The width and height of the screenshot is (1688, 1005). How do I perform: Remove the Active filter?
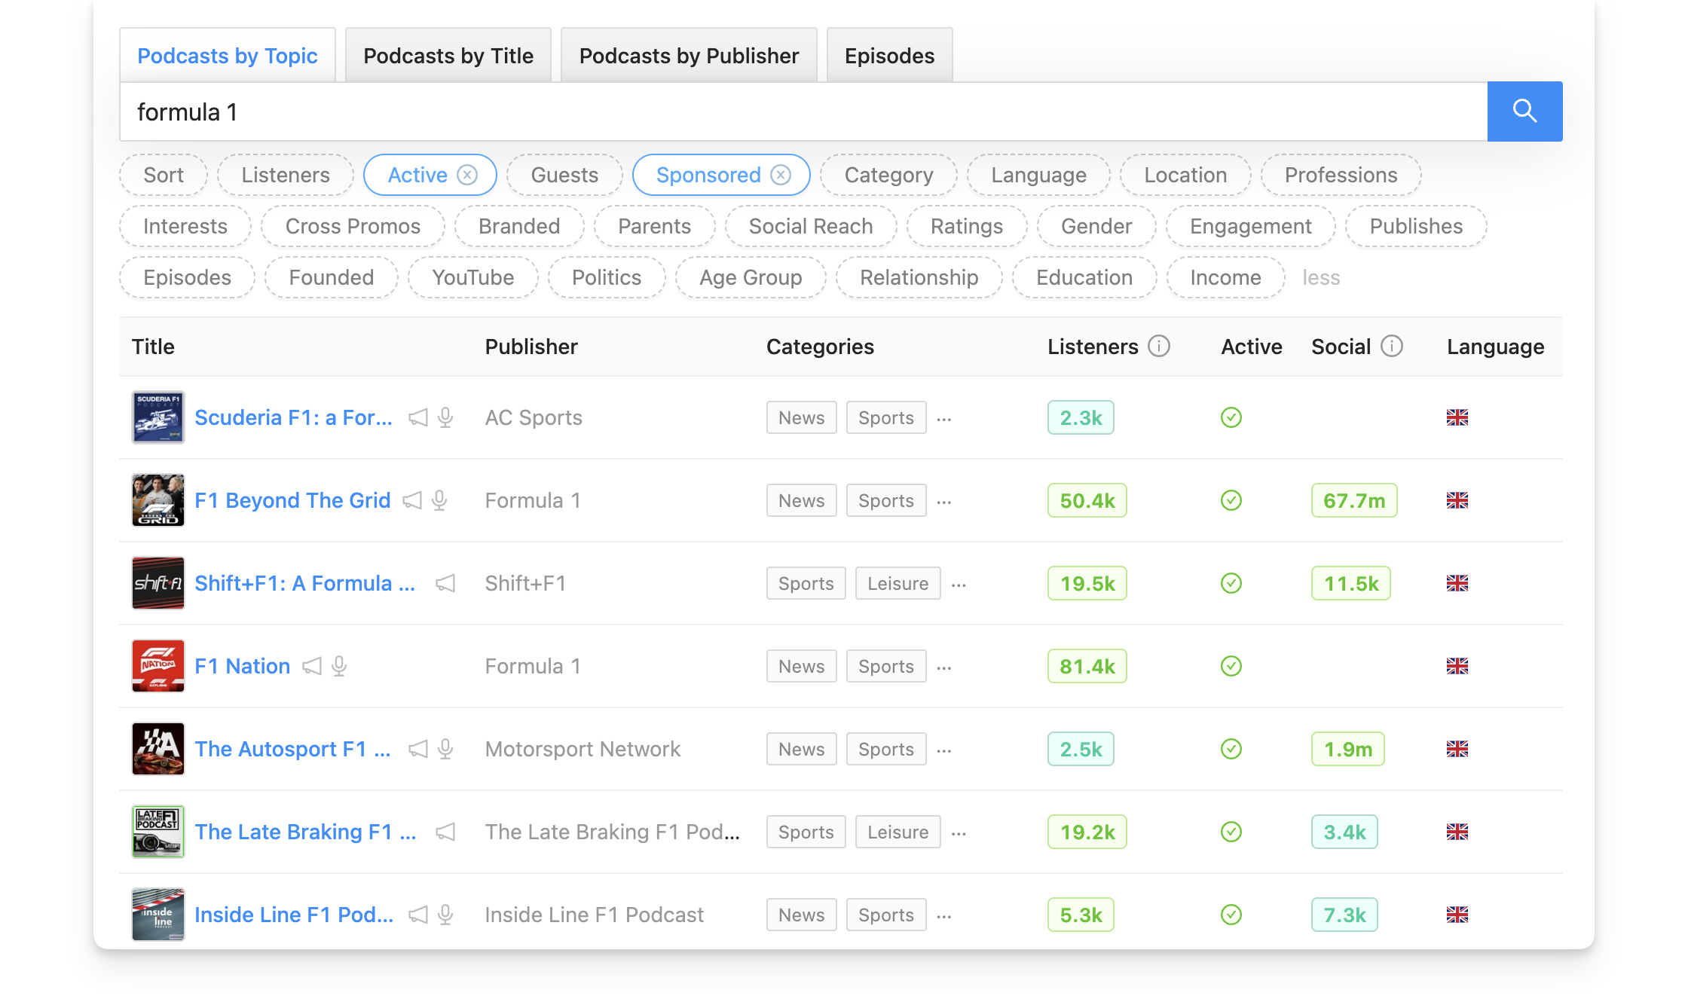[468, 174]
